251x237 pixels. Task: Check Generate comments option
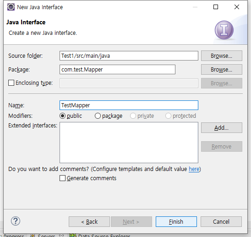tap(62, 178)
